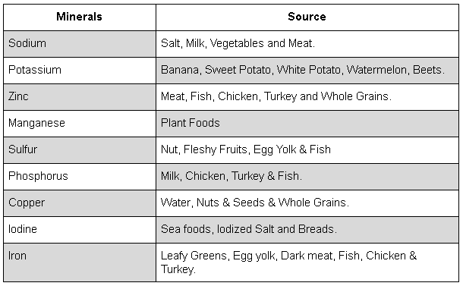Click the Minerals column header
463x286 pixels.
(x=80, y=17)
